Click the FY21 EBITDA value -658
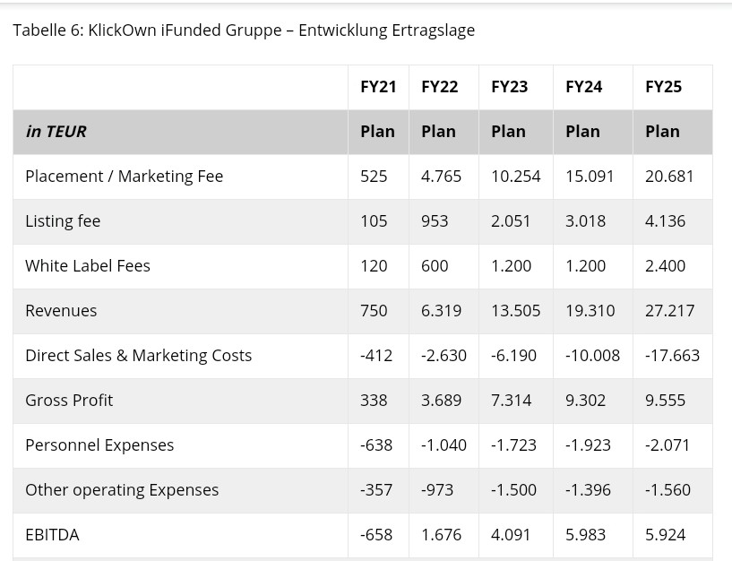Image resolution: width=732 pixels, height=561 pixels. click(x=376, y=535)
